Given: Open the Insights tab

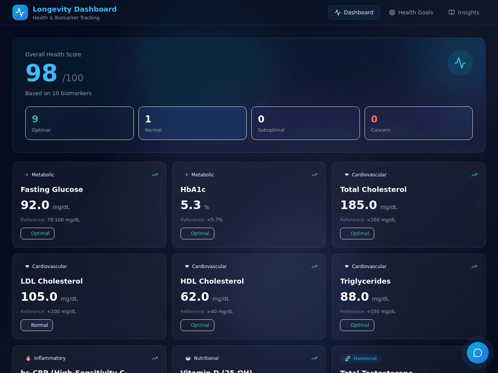Looking at the screenshot, I should click(x=464, y=12).
